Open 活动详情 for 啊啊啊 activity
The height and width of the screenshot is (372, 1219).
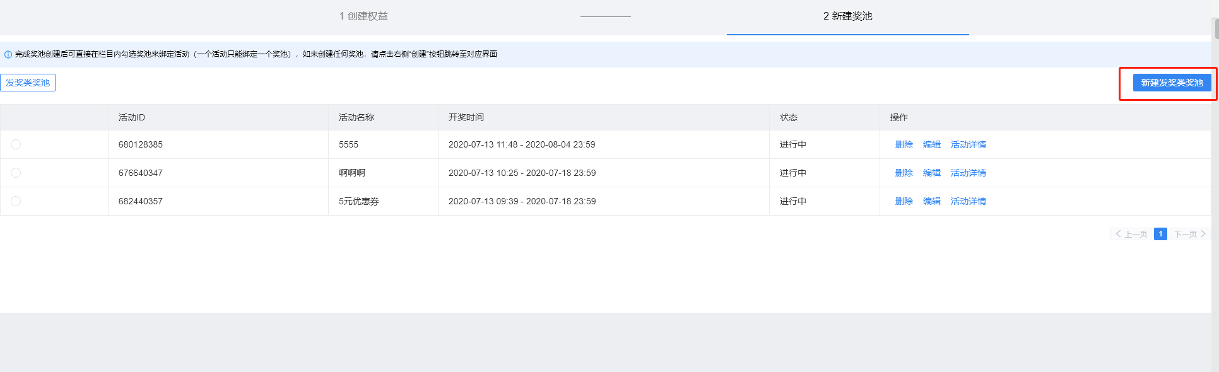point(968,173)
